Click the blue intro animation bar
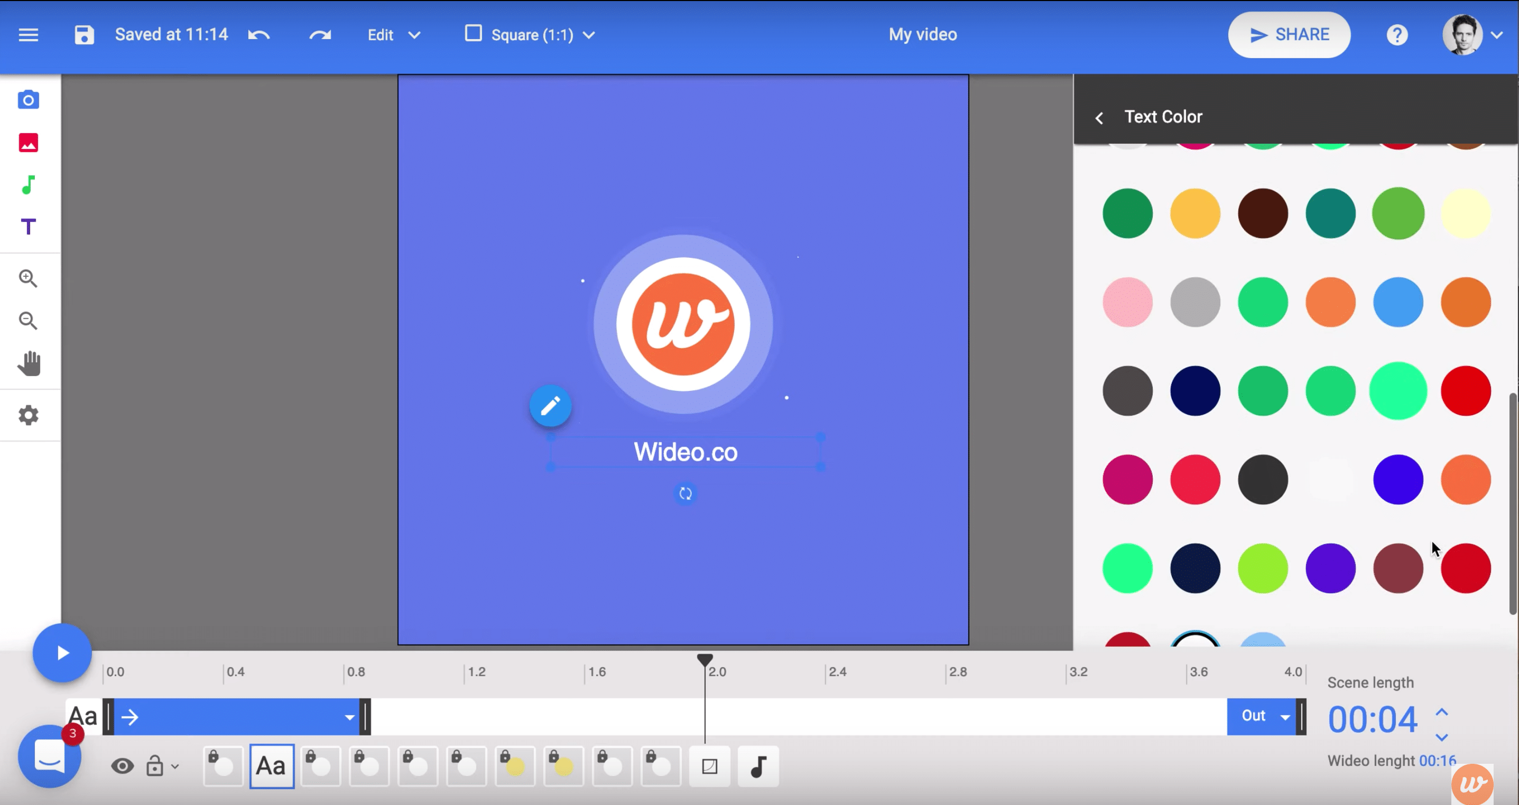Image resolution: width=1519 pixels, height=805 pixels. pos(236,717)
